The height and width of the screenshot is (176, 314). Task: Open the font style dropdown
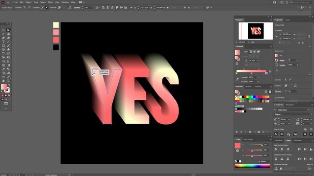pyautogui.click(x=311, y=114)
